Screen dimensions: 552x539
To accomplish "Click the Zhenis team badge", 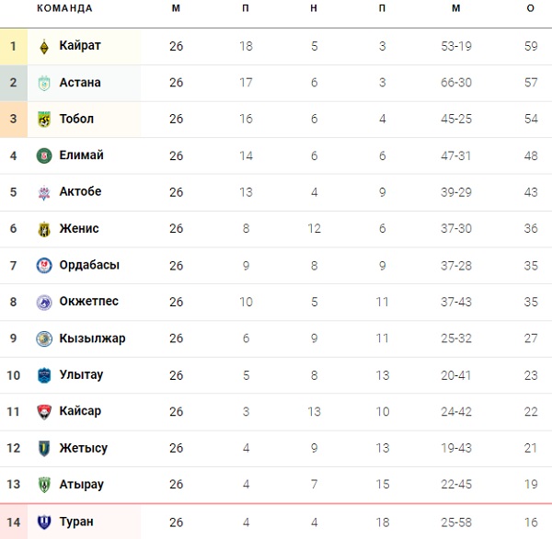I will point(44,229).
